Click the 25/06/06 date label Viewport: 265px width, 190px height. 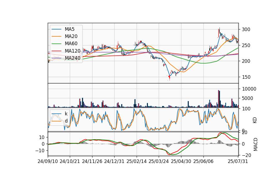click(203, 161)
